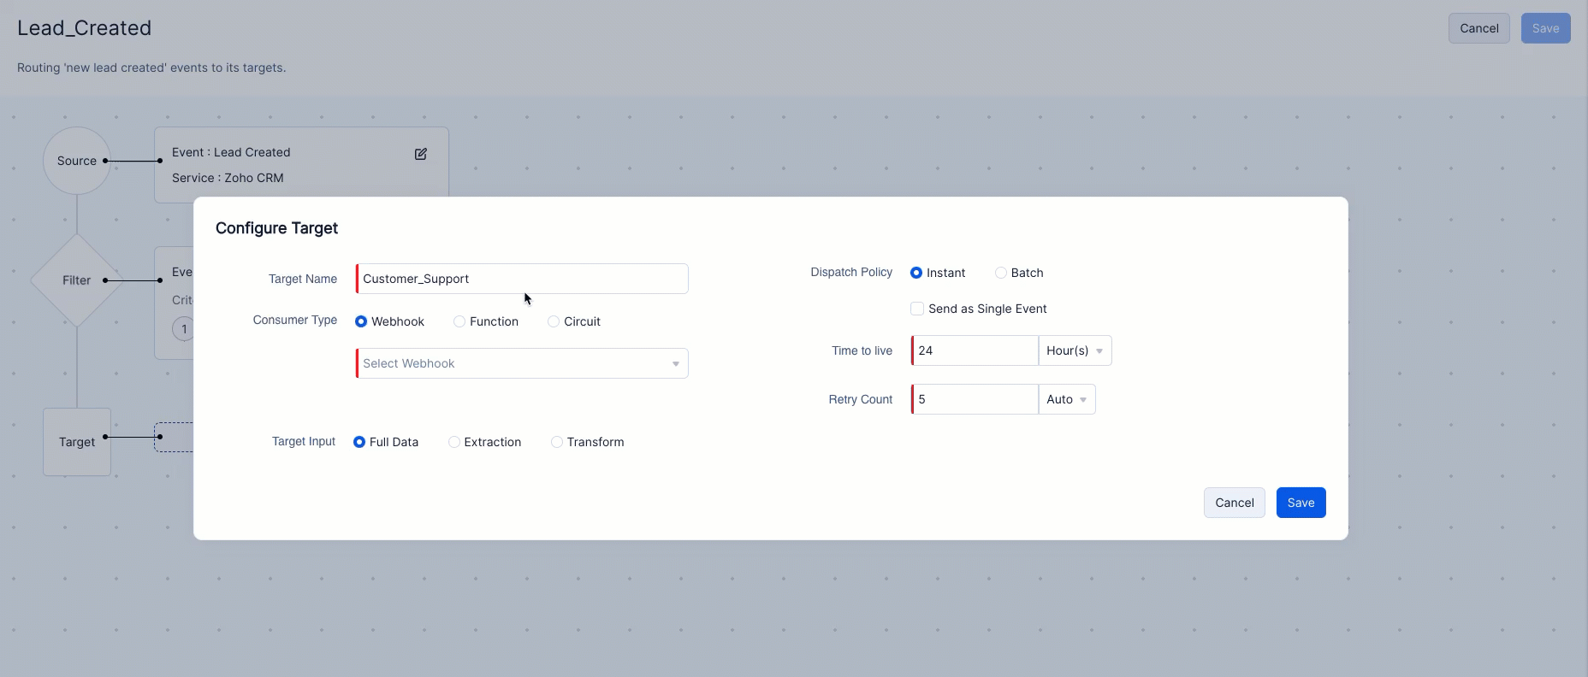1588x677 pixels.
Task: Select Transform as target input
Action: (557, 442)
